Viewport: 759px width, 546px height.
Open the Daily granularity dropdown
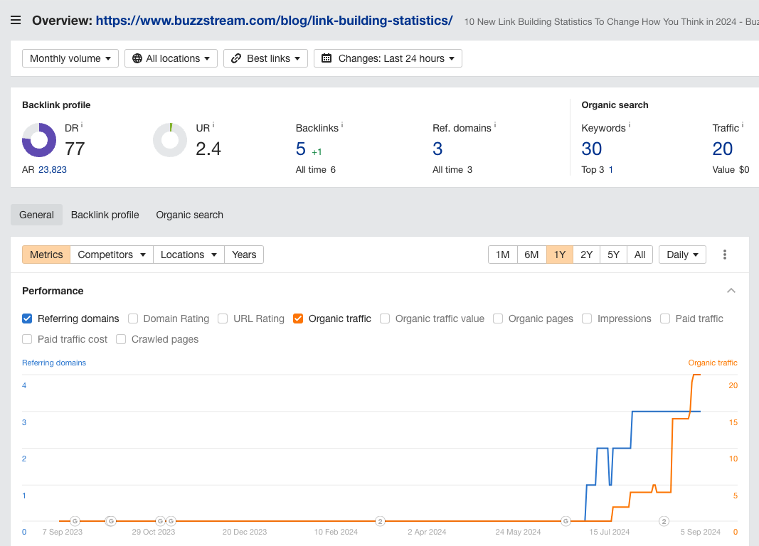click(x=681, y=254)
